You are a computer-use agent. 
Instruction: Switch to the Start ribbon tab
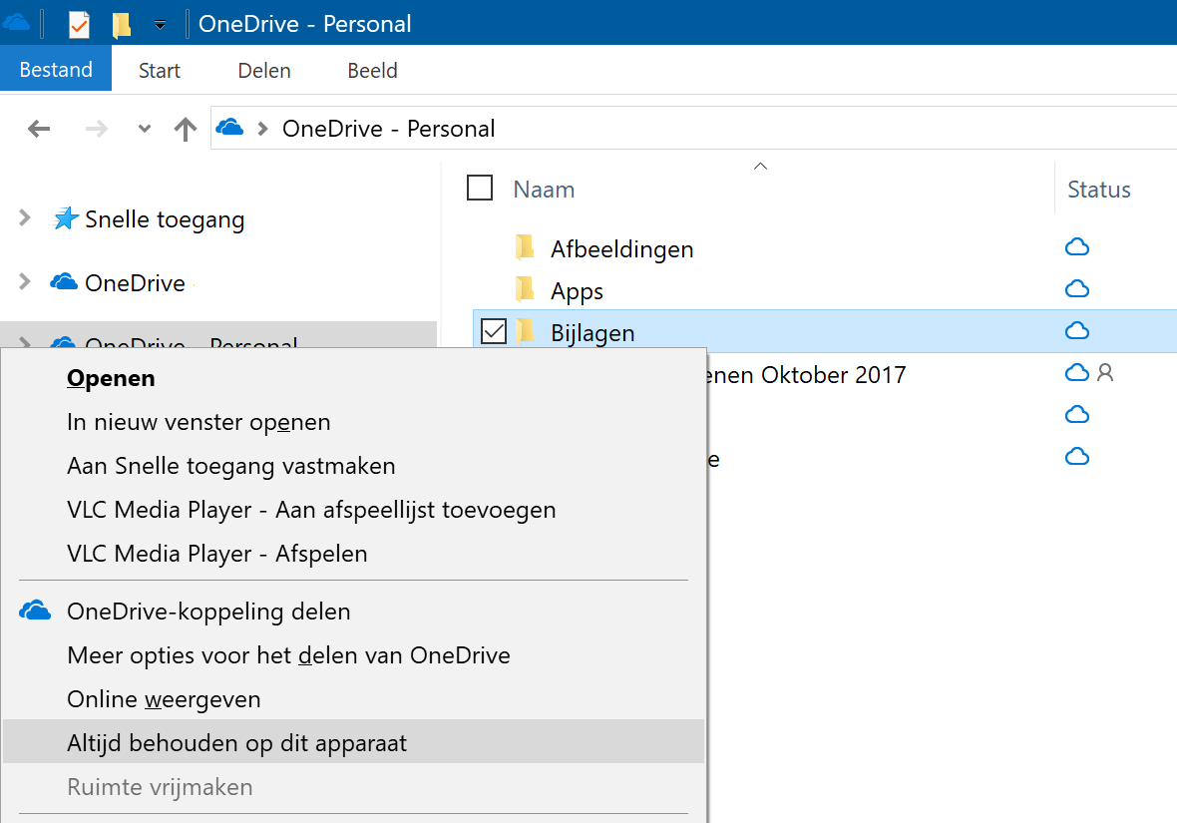click(160, 71)
